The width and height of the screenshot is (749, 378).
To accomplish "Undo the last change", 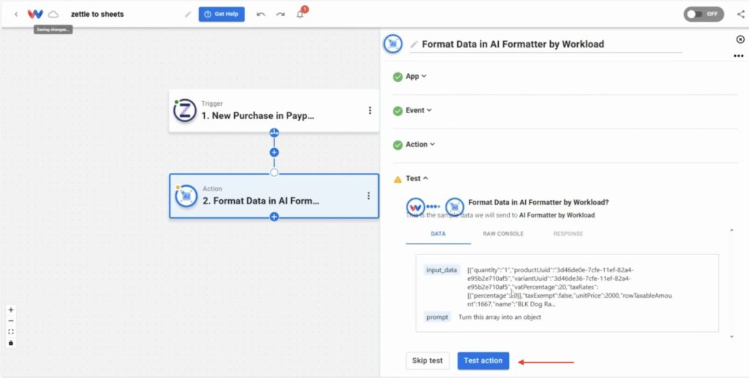I will pyautogui.click(x=261, y=15).
